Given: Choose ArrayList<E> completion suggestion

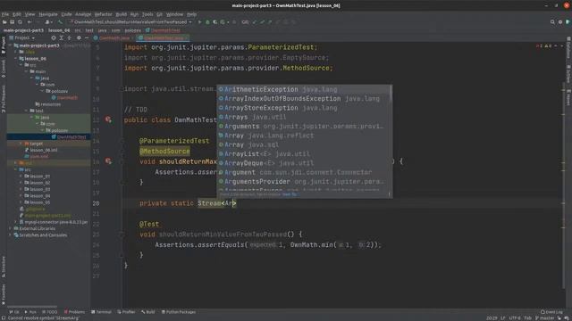Looking at the screenshot, I should (x=304, y=154).
